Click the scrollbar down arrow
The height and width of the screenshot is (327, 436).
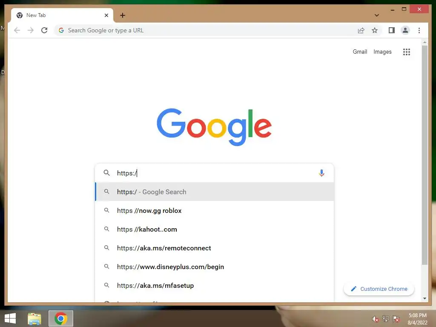tap(425, 298)
